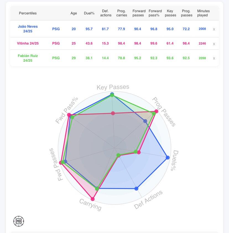The image size is (229, 233).
Task: Remove João Neves row with x
Action: click(214, 29)
